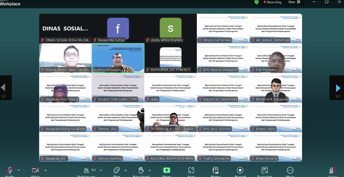The image size is (344, 177).
Task: Open video options caret next to Video
Action: [45, 170]
